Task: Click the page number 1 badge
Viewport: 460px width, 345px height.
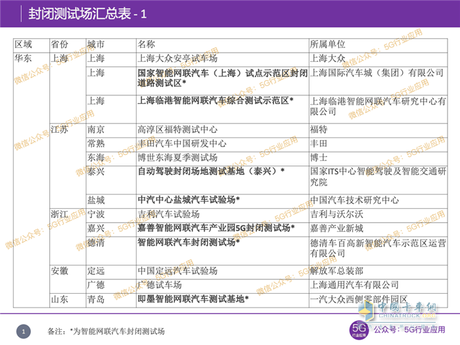Action: [24, 331]
